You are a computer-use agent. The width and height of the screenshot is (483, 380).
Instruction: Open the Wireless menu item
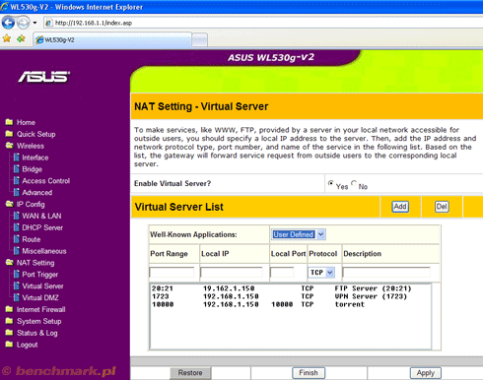[31, 146]
